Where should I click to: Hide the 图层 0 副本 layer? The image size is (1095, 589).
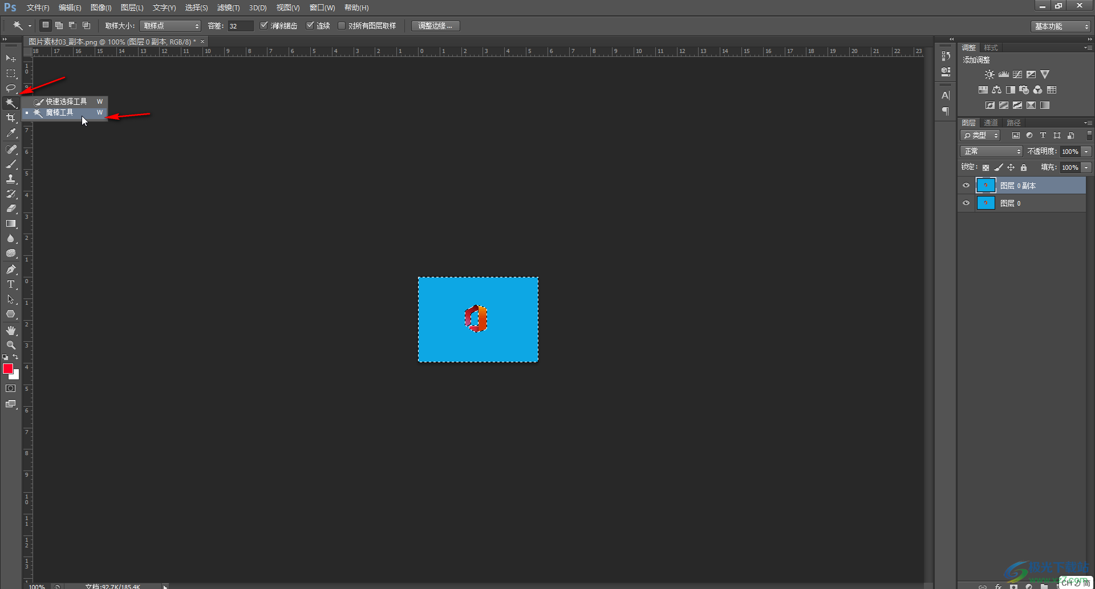coord(966,185)
